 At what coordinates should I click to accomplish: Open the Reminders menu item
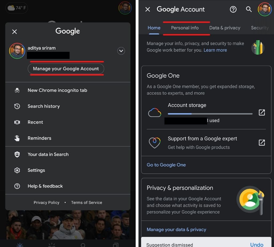(39, 138)
